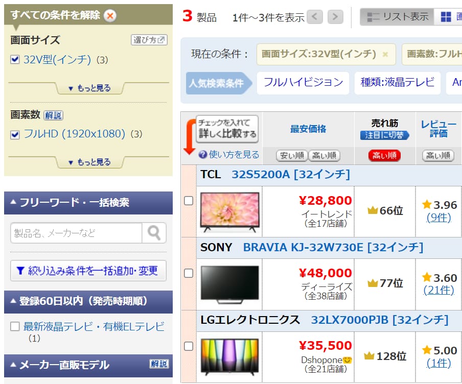Expand もっと見る under 画素数

89,162
